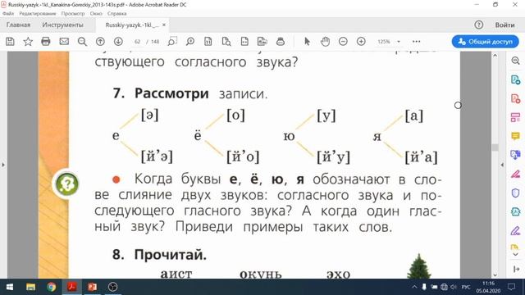The height and width of the screenshot is (295, 525).
Task: Zoom out with the minus circle
Action: pyautogui.click(x=343, y=42)
